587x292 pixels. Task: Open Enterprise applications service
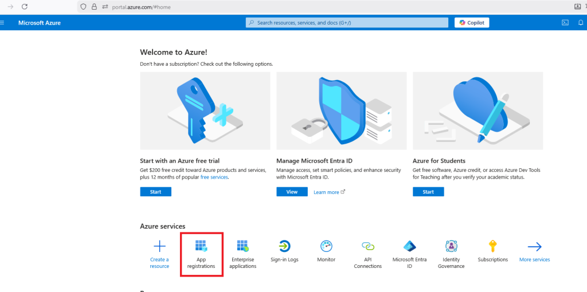242,247
